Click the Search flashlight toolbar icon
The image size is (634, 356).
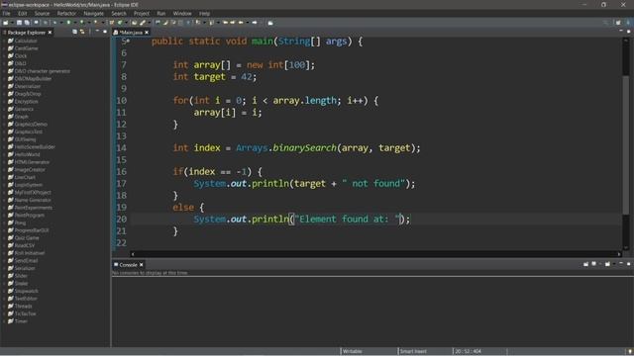(142, 23)
